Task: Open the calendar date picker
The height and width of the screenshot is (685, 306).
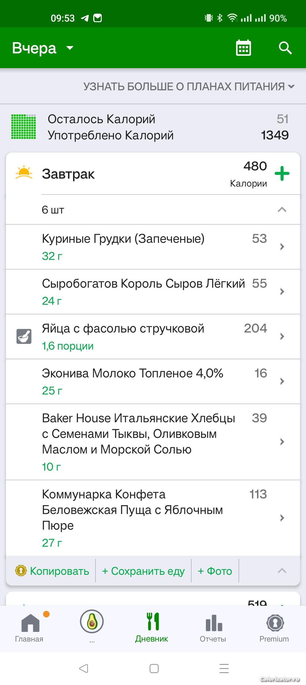Action: click(243, 48)
